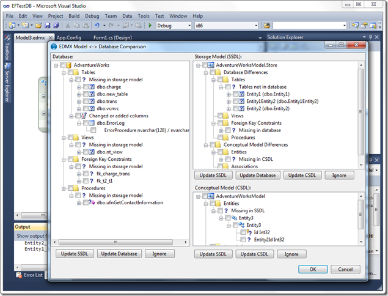Click the Database tree horizontal scrollbar thumb
388x296 pixels.
[x=115, y=242]
